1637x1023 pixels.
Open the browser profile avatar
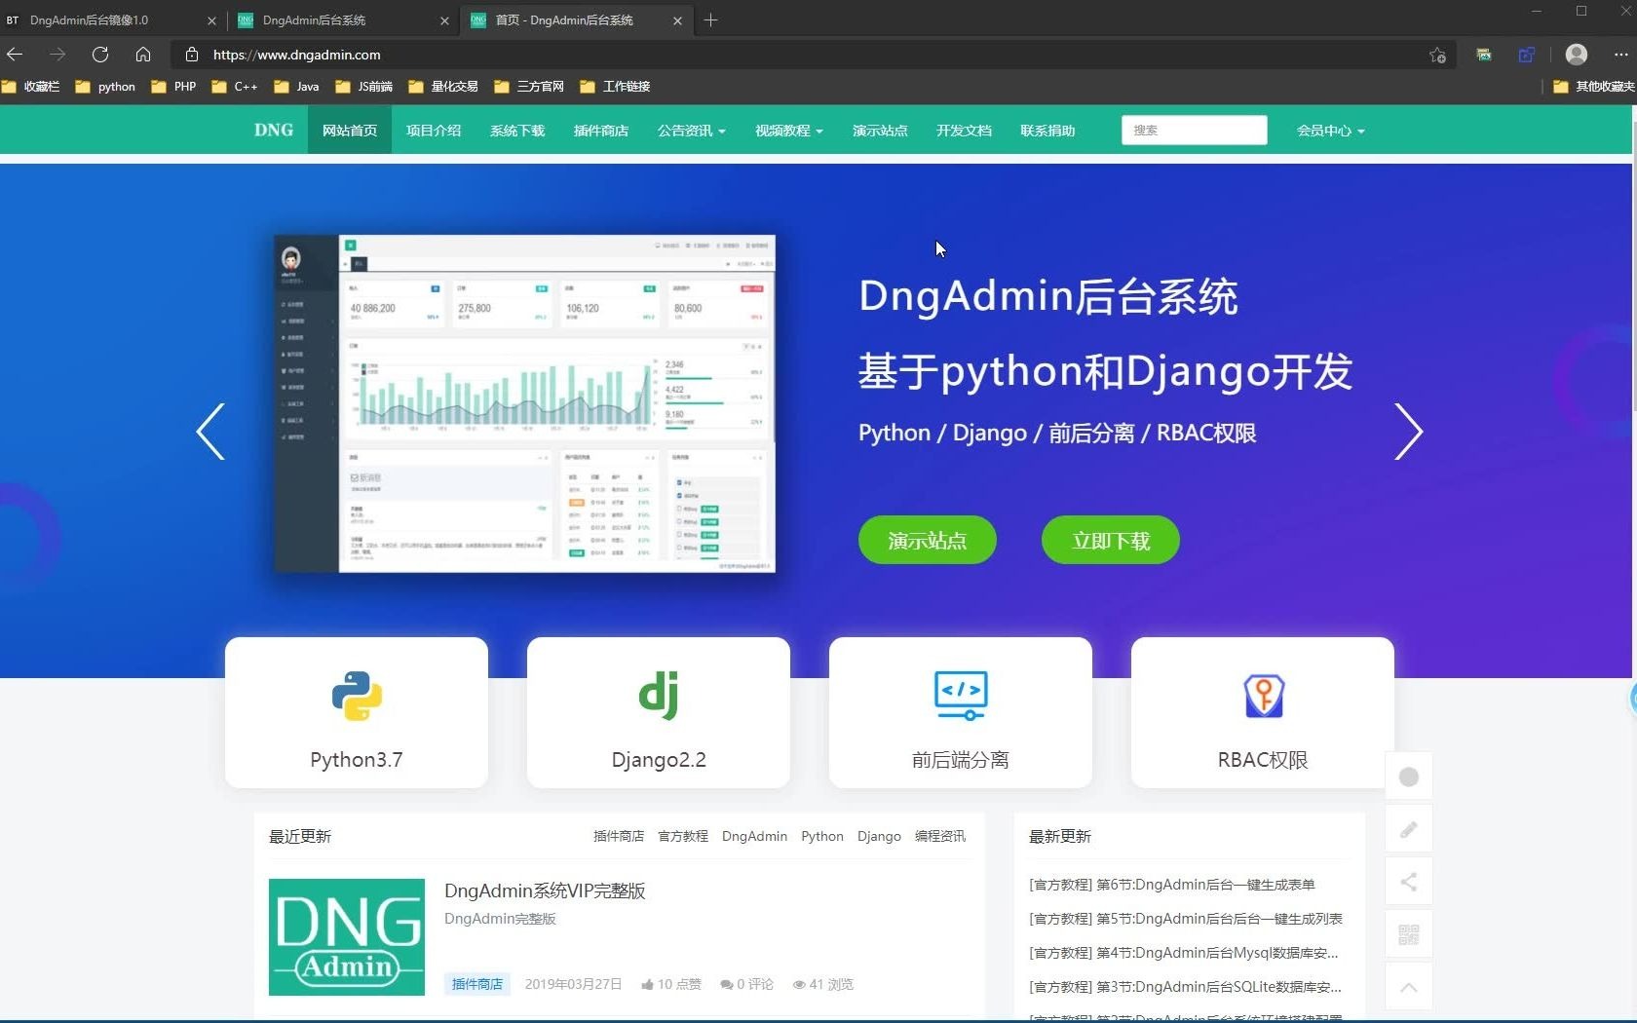(x=1577, y=55)
